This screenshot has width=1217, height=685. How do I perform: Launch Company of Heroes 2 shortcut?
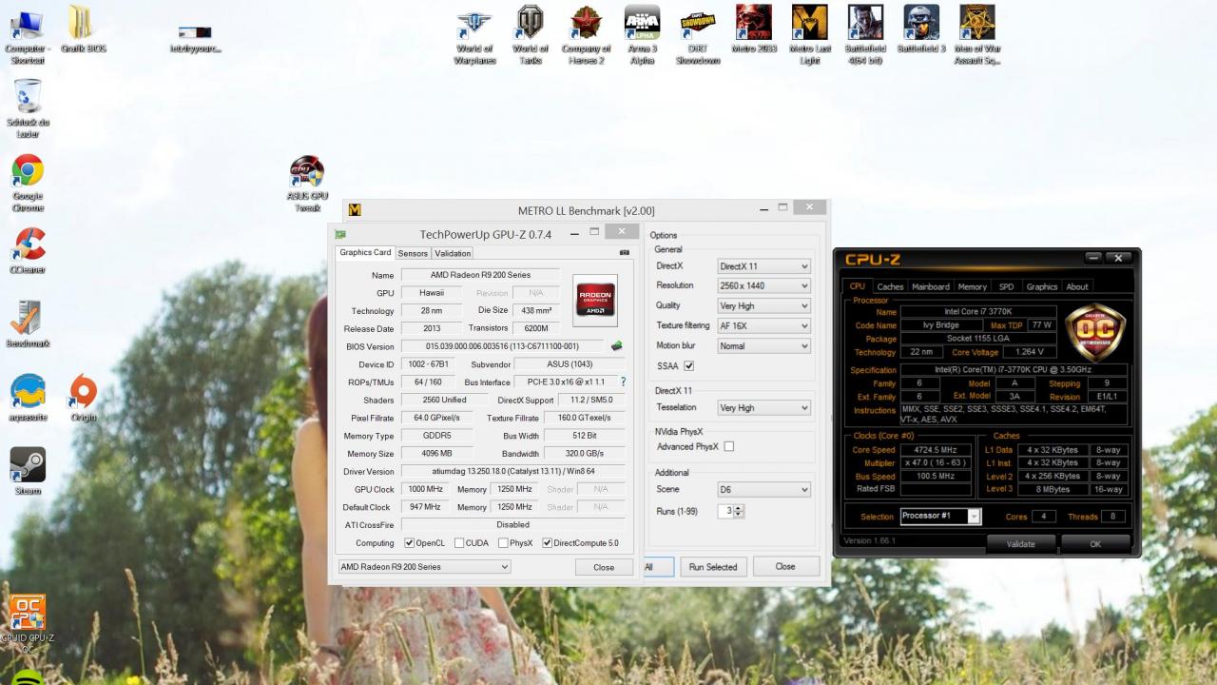pos(586,35)
